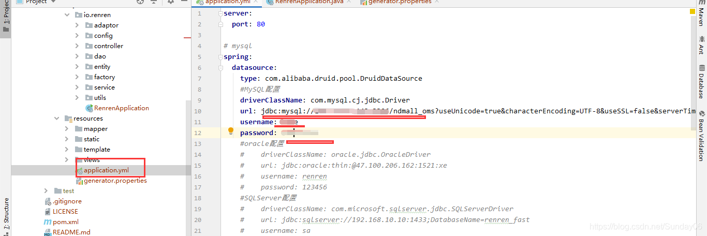Click the jdbc:mysql url line

tap(468, 111)
